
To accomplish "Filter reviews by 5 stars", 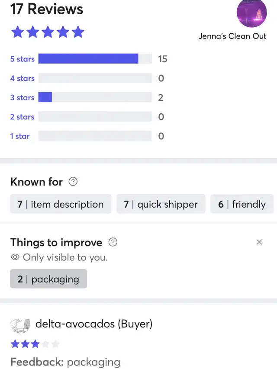I will pyautogui.click(x=23, y=59).
